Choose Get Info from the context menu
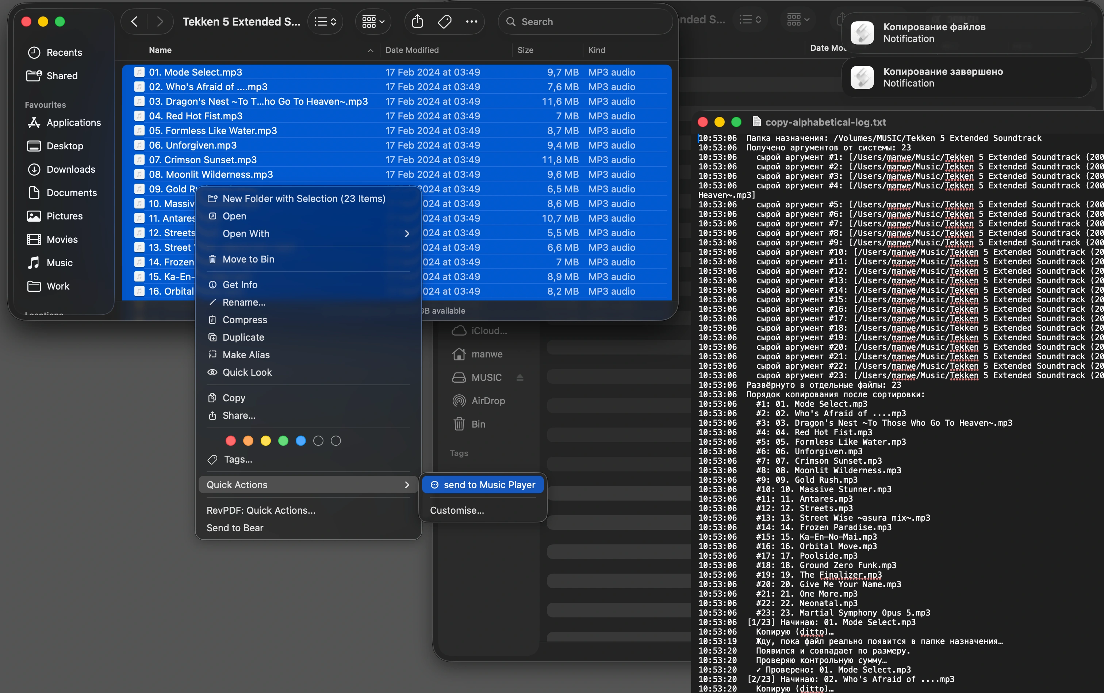This screenshot has height=693, width=1104. pyautogui.click(x=308, y=285)
